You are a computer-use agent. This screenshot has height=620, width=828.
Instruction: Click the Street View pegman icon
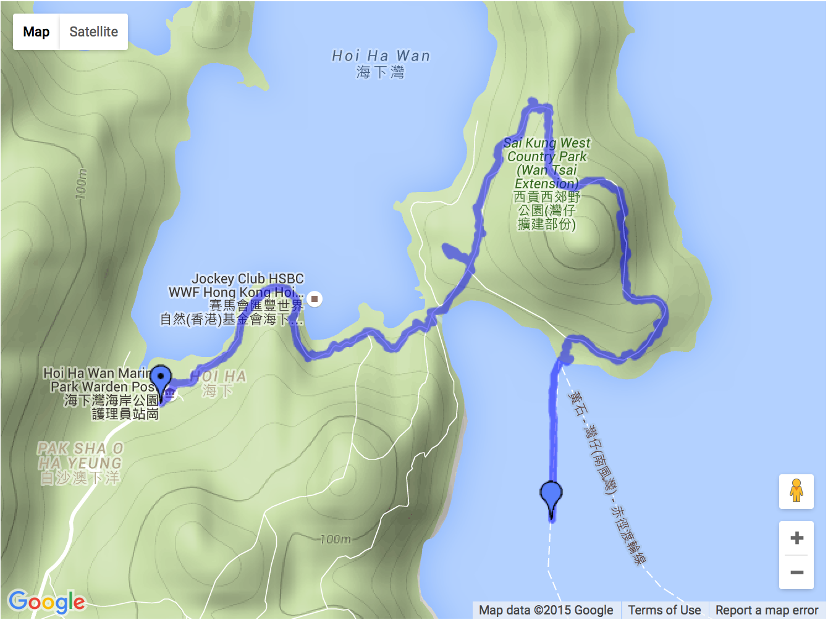click(x=796, y=491)
